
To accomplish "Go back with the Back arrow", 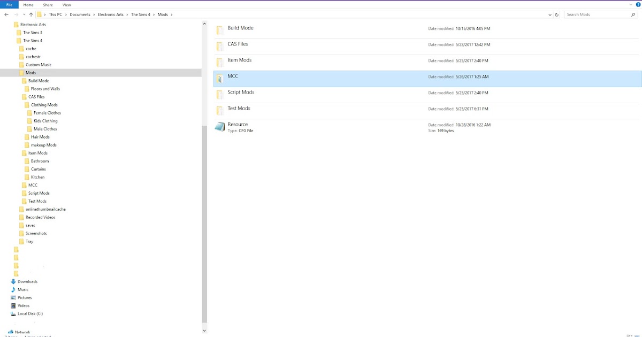I will pyautogui.click(x=6, y=14).
